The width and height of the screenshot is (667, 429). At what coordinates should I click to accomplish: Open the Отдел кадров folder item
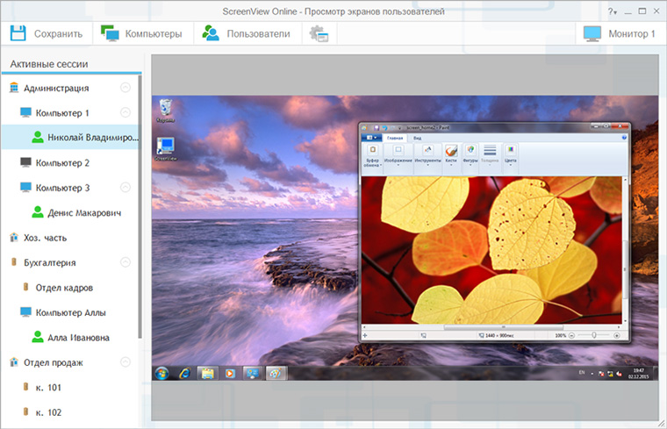(x=64, y=288)
